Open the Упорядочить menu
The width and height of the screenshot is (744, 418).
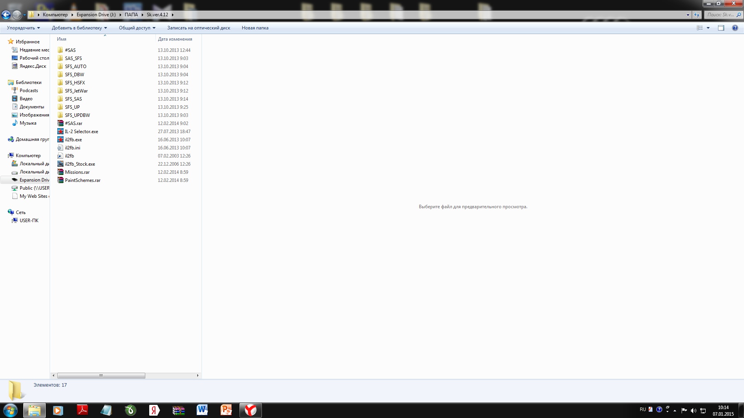23,28
